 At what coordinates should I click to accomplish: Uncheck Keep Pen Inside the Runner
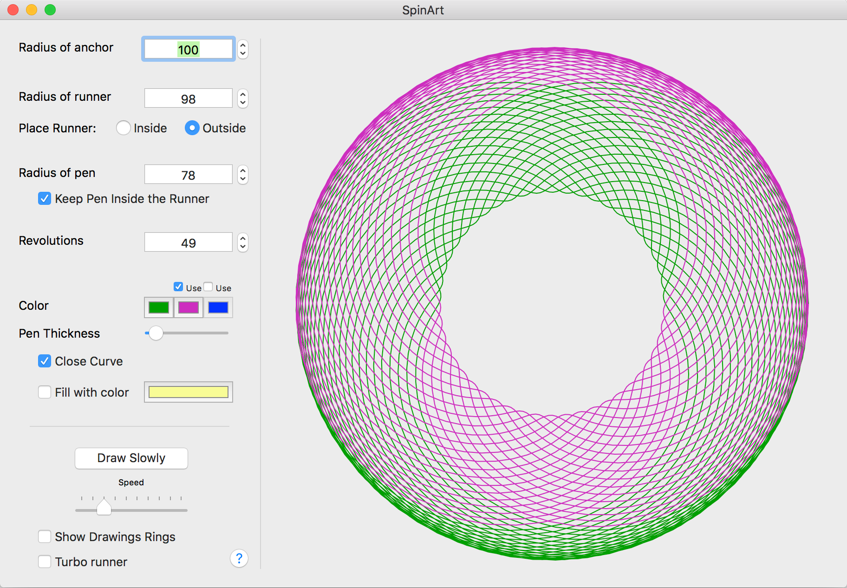tap(45, 199)
